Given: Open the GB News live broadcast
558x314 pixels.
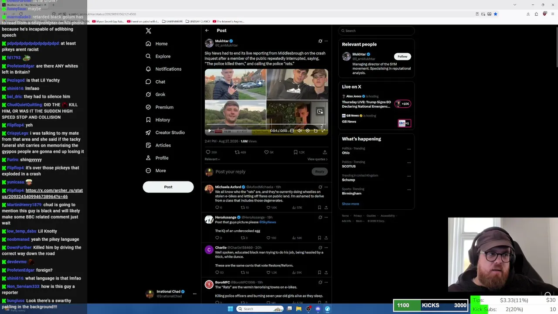Looking at the screenshot, I should [x=376, y=120].
